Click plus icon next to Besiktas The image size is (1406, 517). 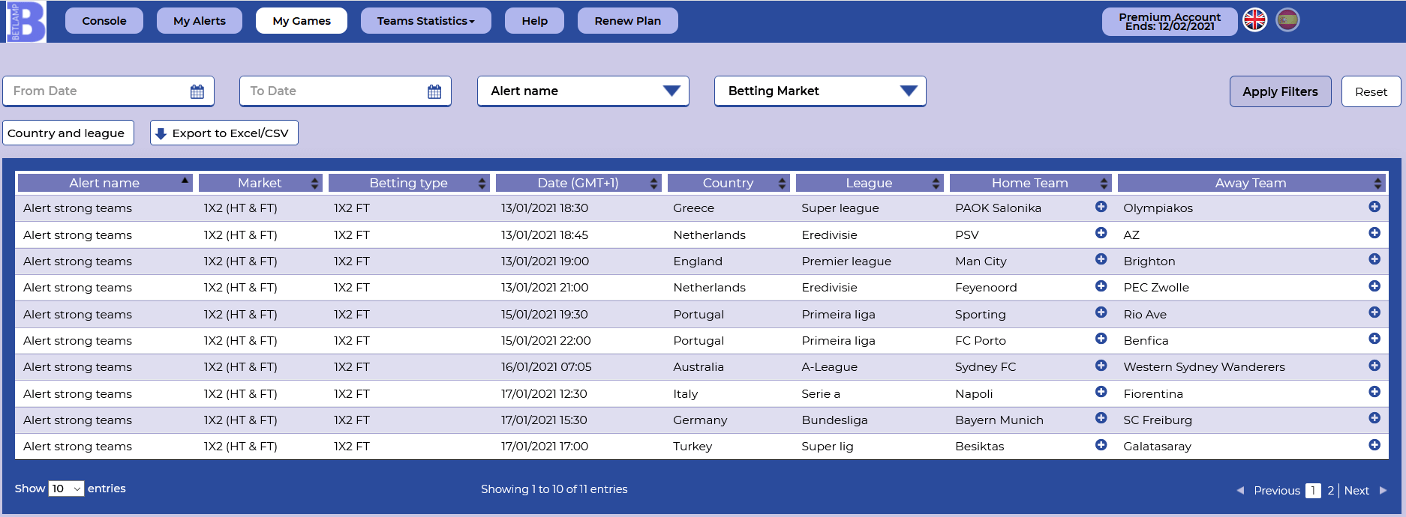tap(1101, 445)
